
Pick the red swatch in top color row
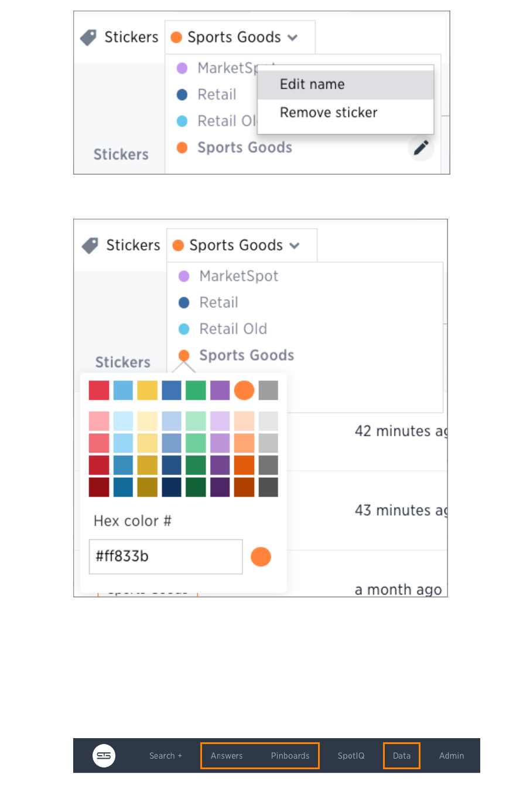coord(99,390)
